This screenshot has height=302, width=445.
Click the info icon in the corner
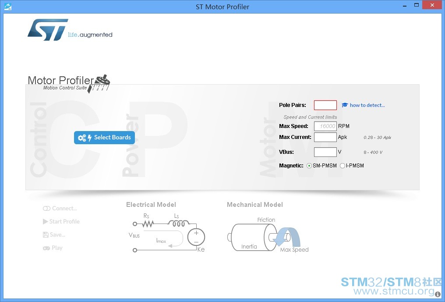click(x=438, y=295)
